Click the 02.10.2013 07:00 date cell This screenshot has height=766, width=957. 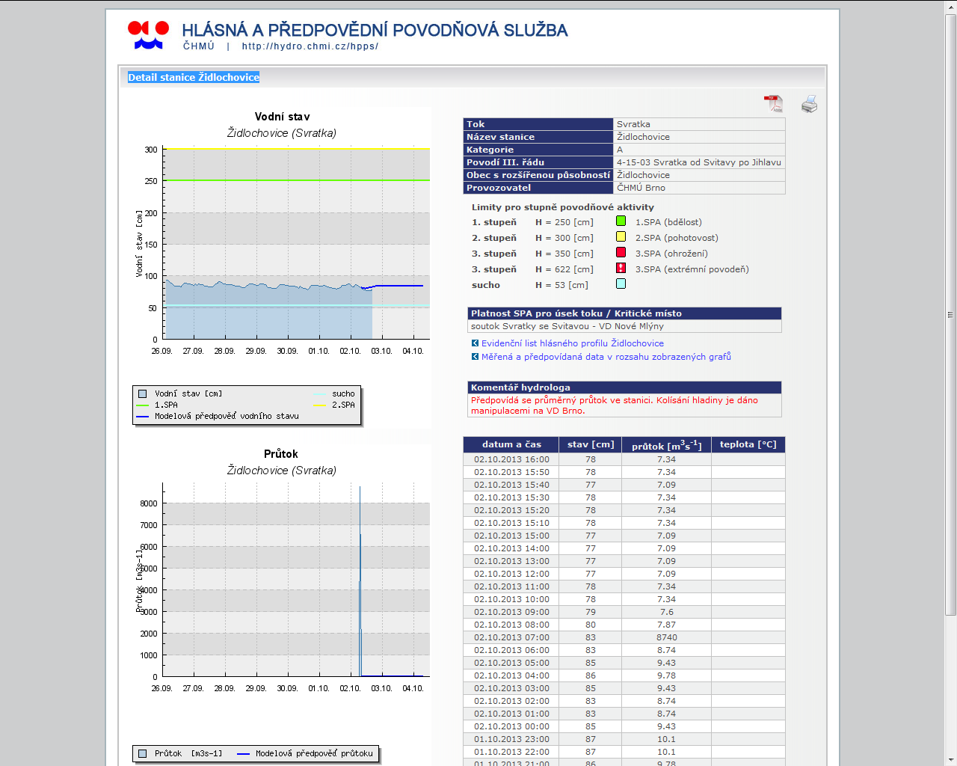click(511, 637)
